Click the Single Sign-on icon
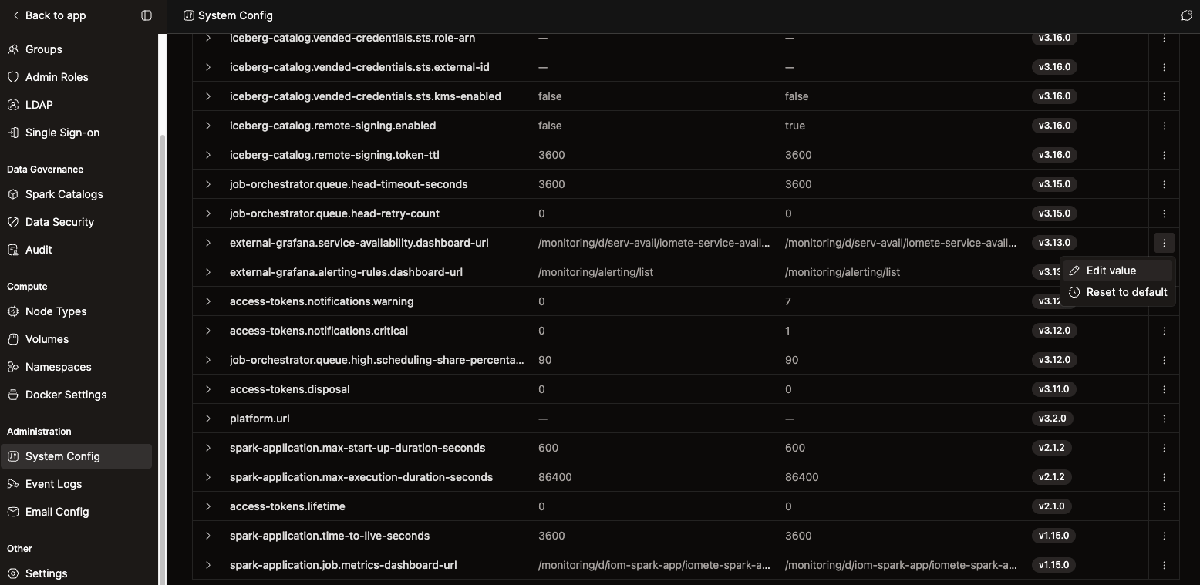 coord(12,133)
